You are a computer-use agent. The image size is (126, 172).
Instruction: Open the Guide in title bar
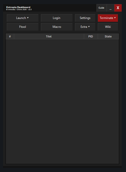click(101, 8)
